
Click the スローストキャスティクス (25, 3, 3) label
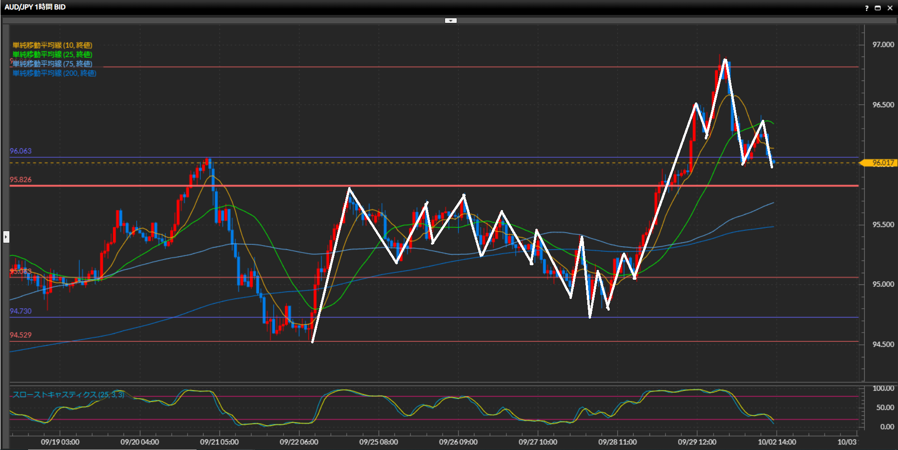[68, 395]
